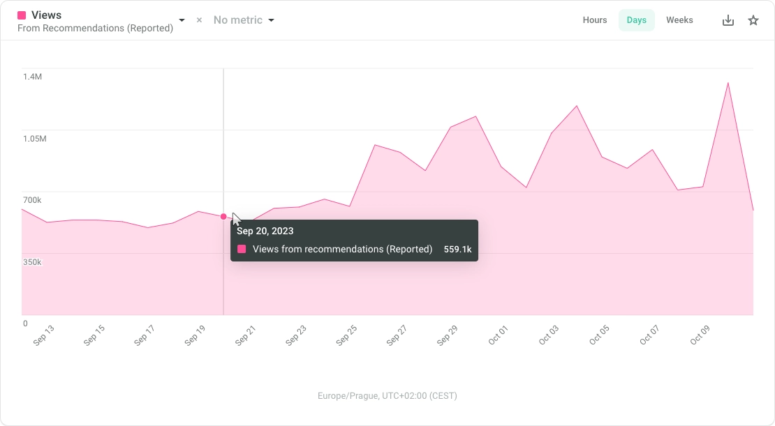This screenshot has width=775, height=426.
Task: Click the Sep 15 x-axis label
Action: tap(94, 335)
